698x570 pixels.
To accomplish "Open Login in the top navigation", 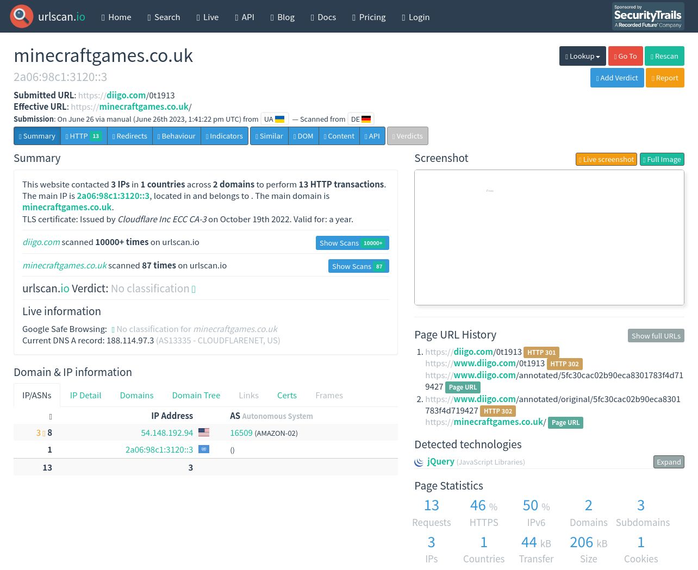I will coord(416,17).
